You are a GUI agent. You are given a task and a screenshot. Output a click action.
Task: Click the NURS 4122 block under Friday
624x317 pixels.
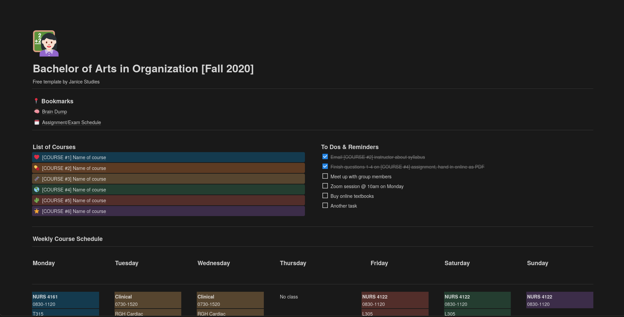tap(395, 300)
